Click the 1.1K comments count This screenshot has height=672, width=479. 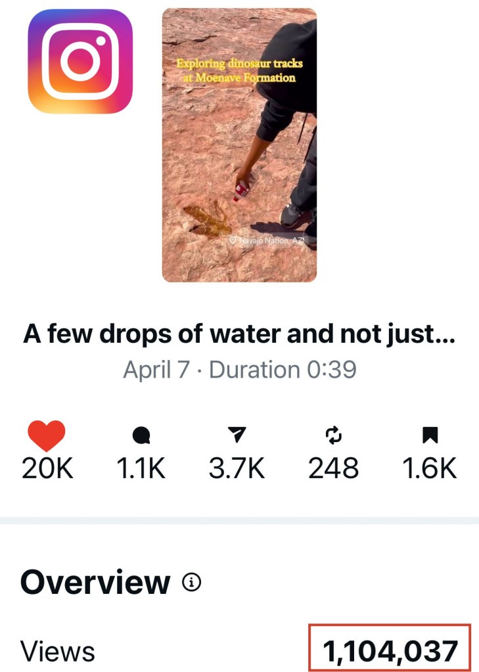141,468
